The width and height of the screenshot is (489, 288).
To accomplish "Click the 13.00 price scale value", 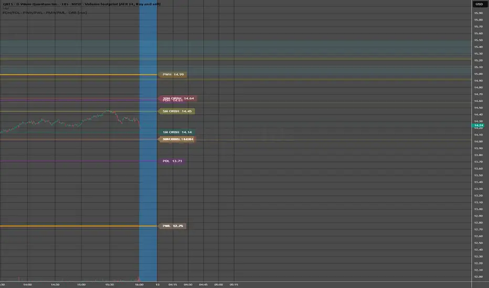I will click(x=479, y=209).
